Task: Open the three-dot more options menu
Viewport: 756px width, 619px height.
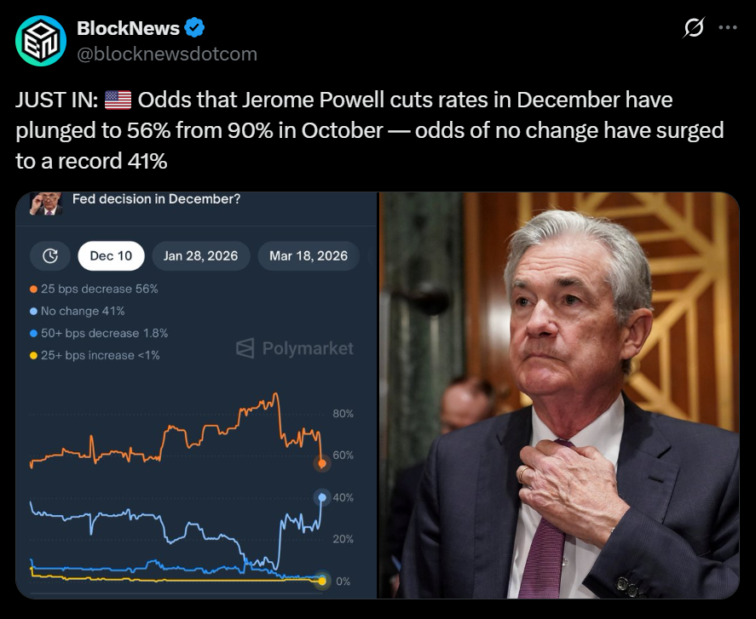Action: point(727,28)
